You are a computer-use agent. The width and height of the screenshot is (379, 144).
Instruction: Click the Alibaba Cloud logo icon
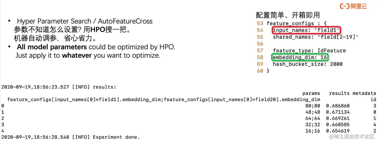[345, 6]
